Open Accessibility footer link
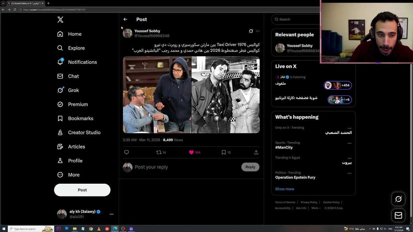The image size is (413, 232). (283, 208)
